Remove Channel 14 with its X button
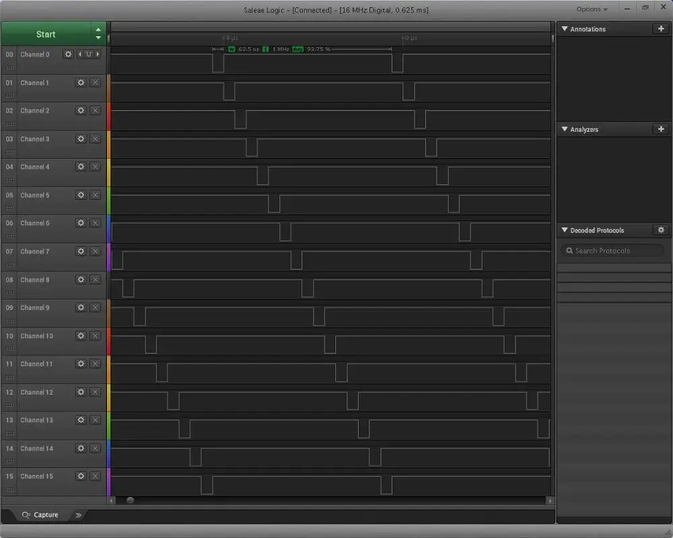Image resolution: width=673 pixels, height=538 pixels. pyautogui.click(x=96, y=448)
